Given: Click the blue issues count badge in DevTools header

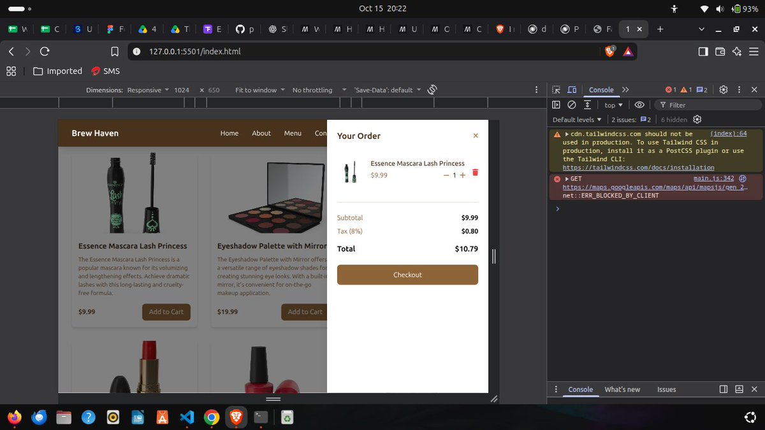Looking at the screenshot, I should (702, 90).
